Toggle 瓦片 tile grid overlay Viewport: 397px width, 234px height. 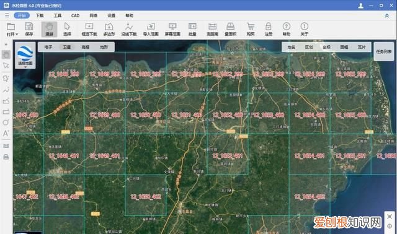[x=362, y=47]
